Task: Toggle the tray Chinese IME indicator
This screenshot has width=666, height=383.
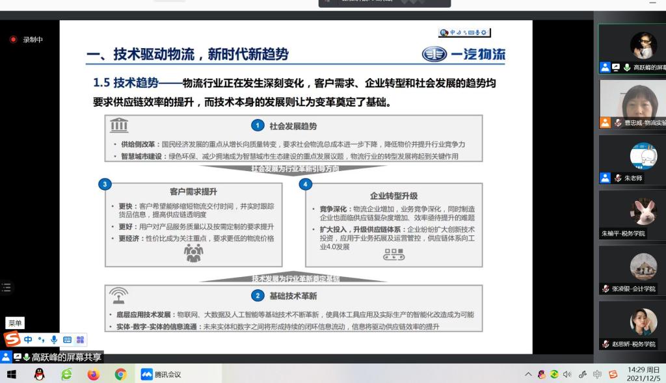Action: point(598,374)
